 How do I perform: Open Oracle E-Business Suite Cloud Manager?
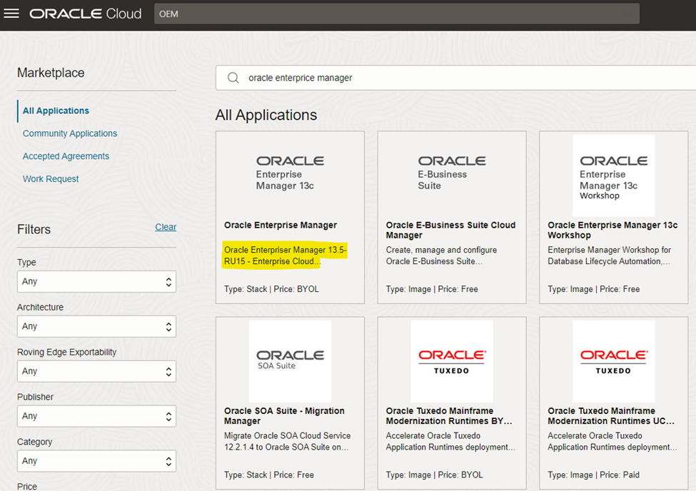[450, 230]
